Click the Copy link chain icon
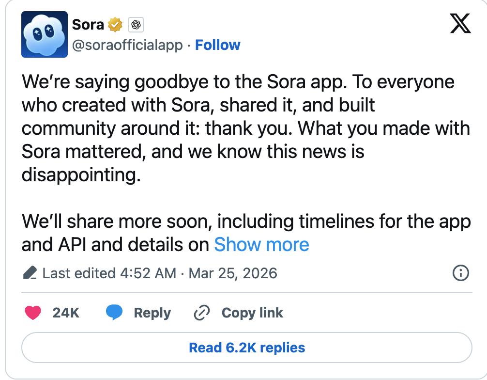This screenshot has height=380, width=487. [202, 313]
